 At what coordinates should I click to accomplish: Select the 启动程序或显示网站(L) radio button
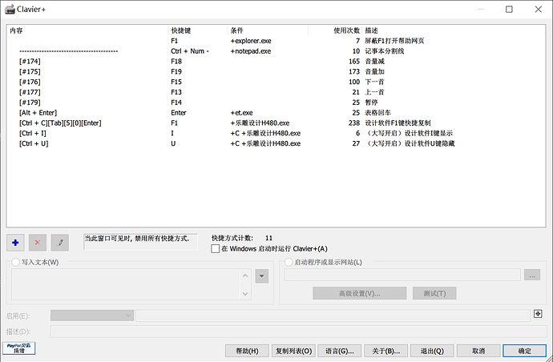(289, 262)
